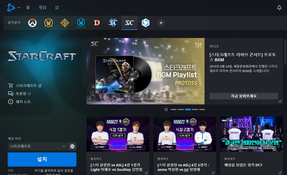Open the 4강 1경기 video thumbnail
The height and width of the screenshot is (175, 287).
pyautogui.click(x=118, y=134)
